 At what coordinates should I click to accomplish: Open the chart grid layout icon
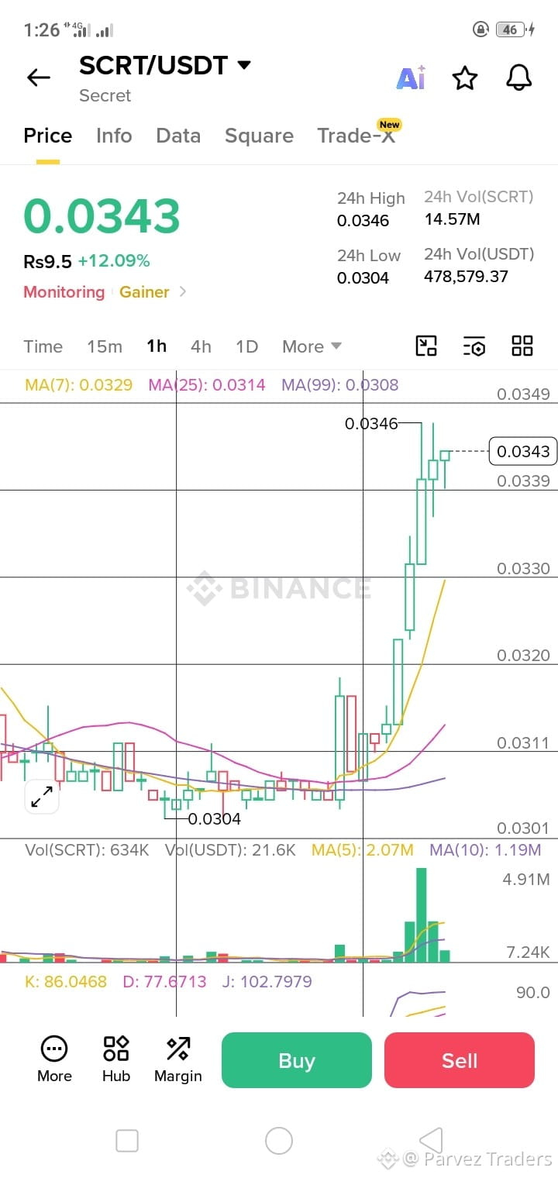pos(522,346)
